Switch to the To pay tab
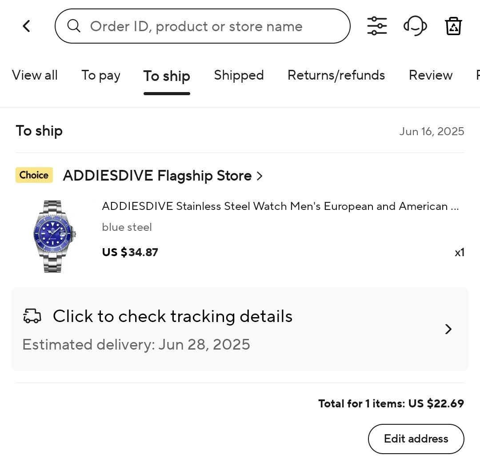The height and width of the screenshot is (467, 480). 101,75
